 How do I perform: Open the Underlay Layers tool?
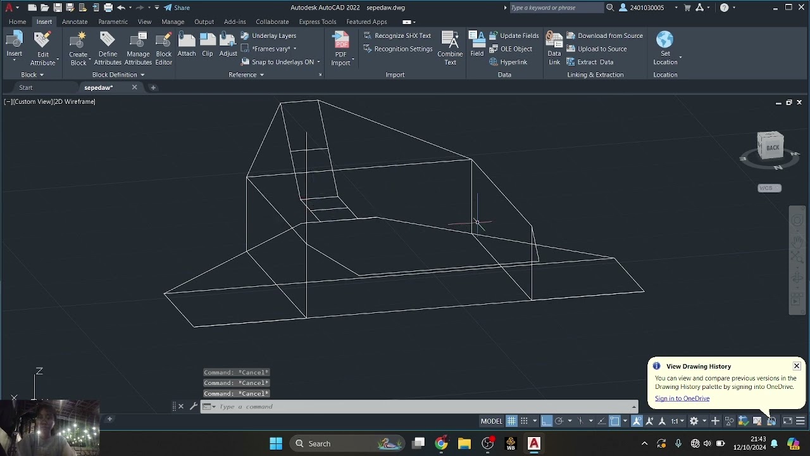click(x=268, y=35)
